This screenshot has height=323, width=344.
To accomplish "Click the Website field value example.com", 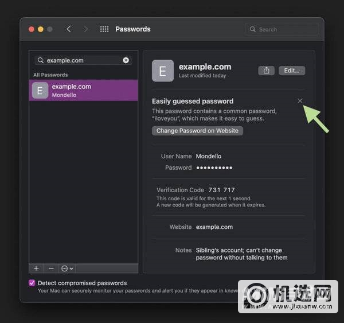I will coord(214,227).
